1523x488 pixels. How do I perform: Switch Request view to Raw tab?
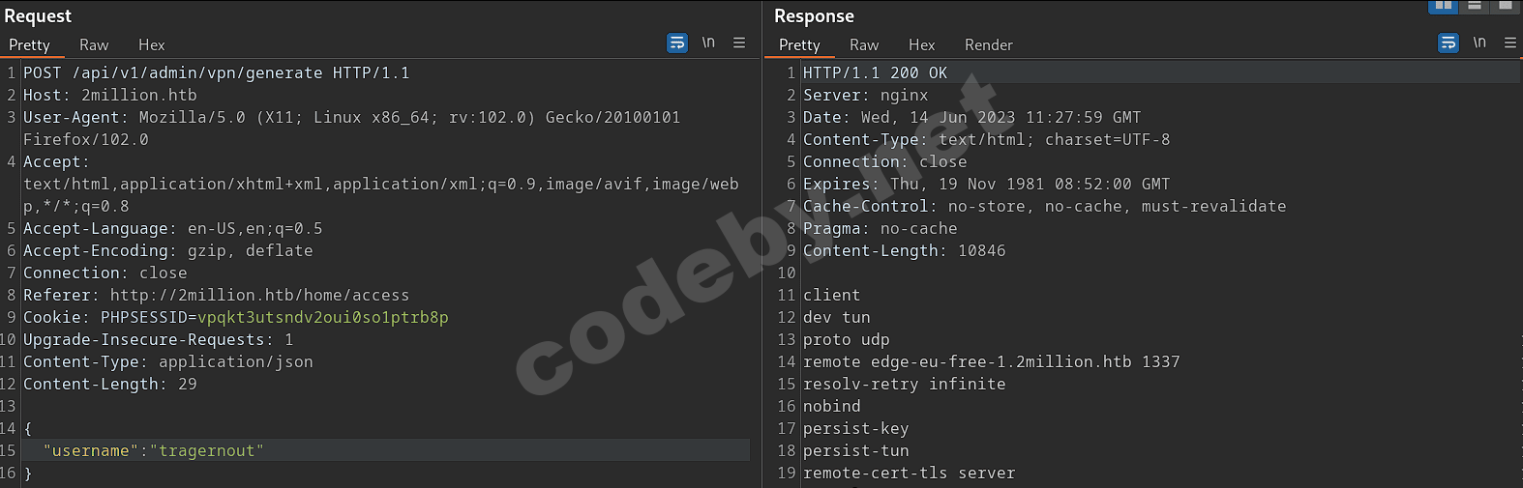[94, 44]
